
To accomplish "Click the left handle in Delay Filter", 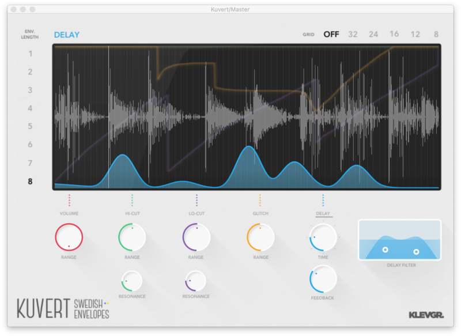I will coord(385,250).
